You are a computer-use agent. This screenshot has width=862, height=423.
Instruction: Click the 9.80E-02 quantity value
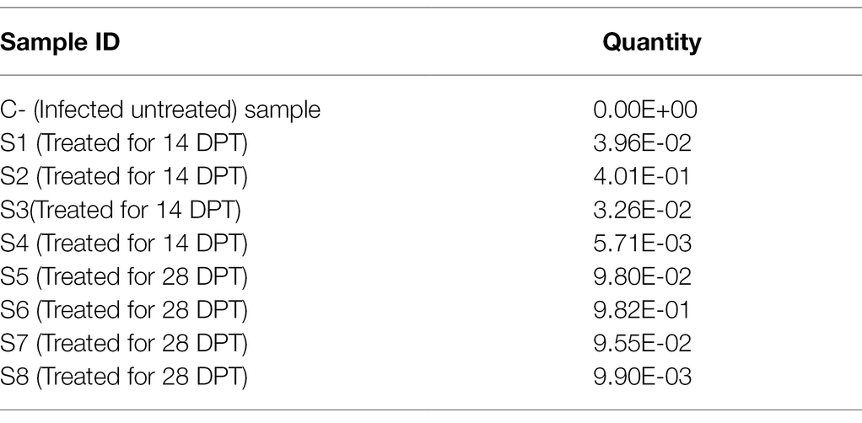(x=642, y=277)
